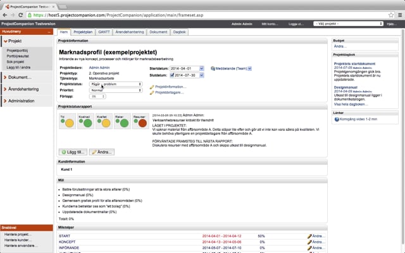Open the Förlopp percentage dropdown
Viewport: 405px width, 253px height.
point(97,96)
